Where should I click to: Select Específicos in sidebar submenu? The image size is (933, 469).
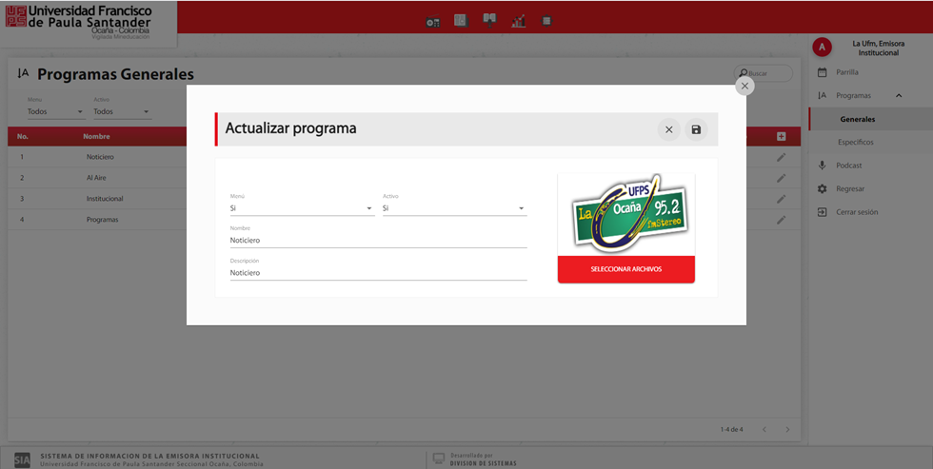(855, 143)
